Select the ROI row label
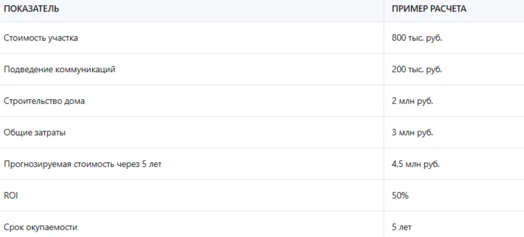This screenshot has height=237, width=524. click(11, 196)
